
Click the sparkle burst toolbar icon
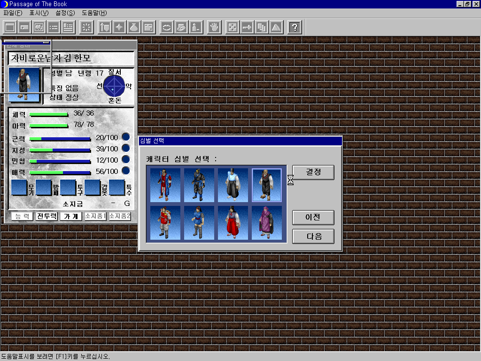click(86, 27)
